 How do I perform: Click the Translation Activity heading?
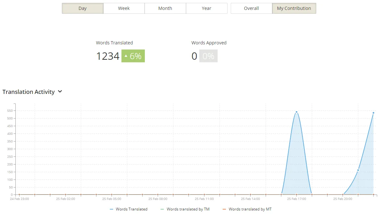[x=29, y=92]
